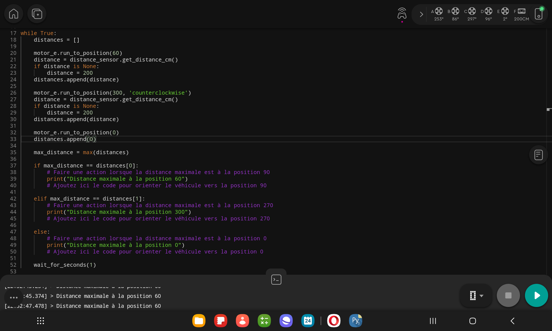Run the program with play button
This screenshot has width=552, height=331.
pyautogui.click(x=536, y=295)
